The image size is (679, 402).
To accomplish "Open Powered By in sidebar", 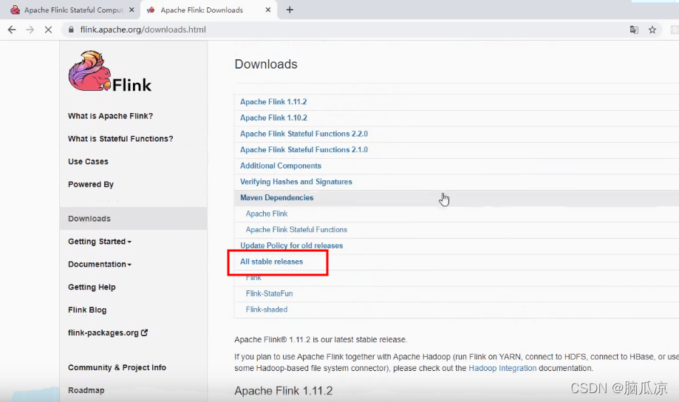I will (90, 185).
